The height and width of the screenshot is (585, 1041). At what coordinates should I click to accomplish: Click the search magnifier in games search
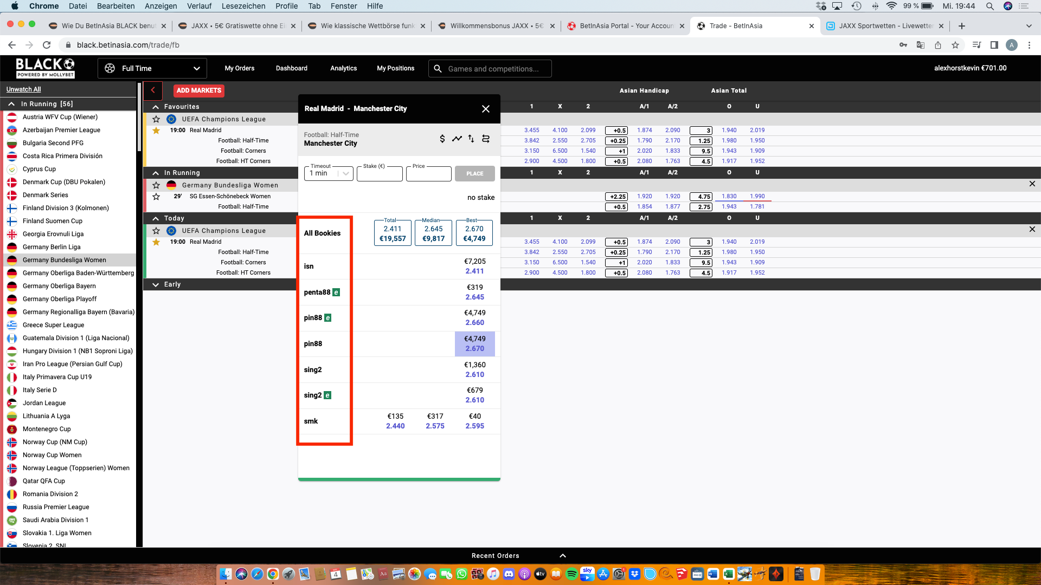pyautogui.click(x=438, y=69)
